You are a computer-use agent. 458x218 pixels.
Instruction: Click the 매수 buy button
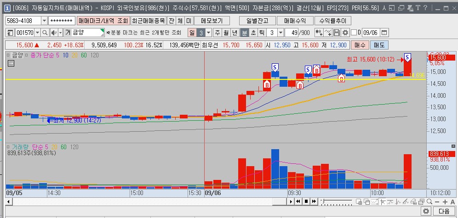360,45
